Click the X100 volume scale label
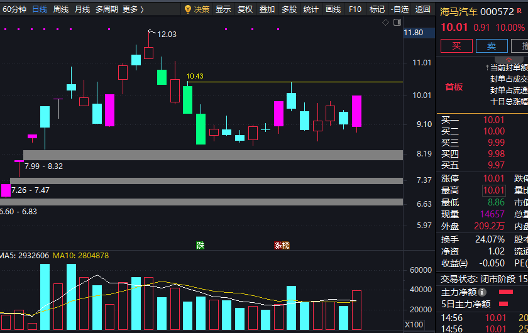528x333 pixels. tap(414, 325)
